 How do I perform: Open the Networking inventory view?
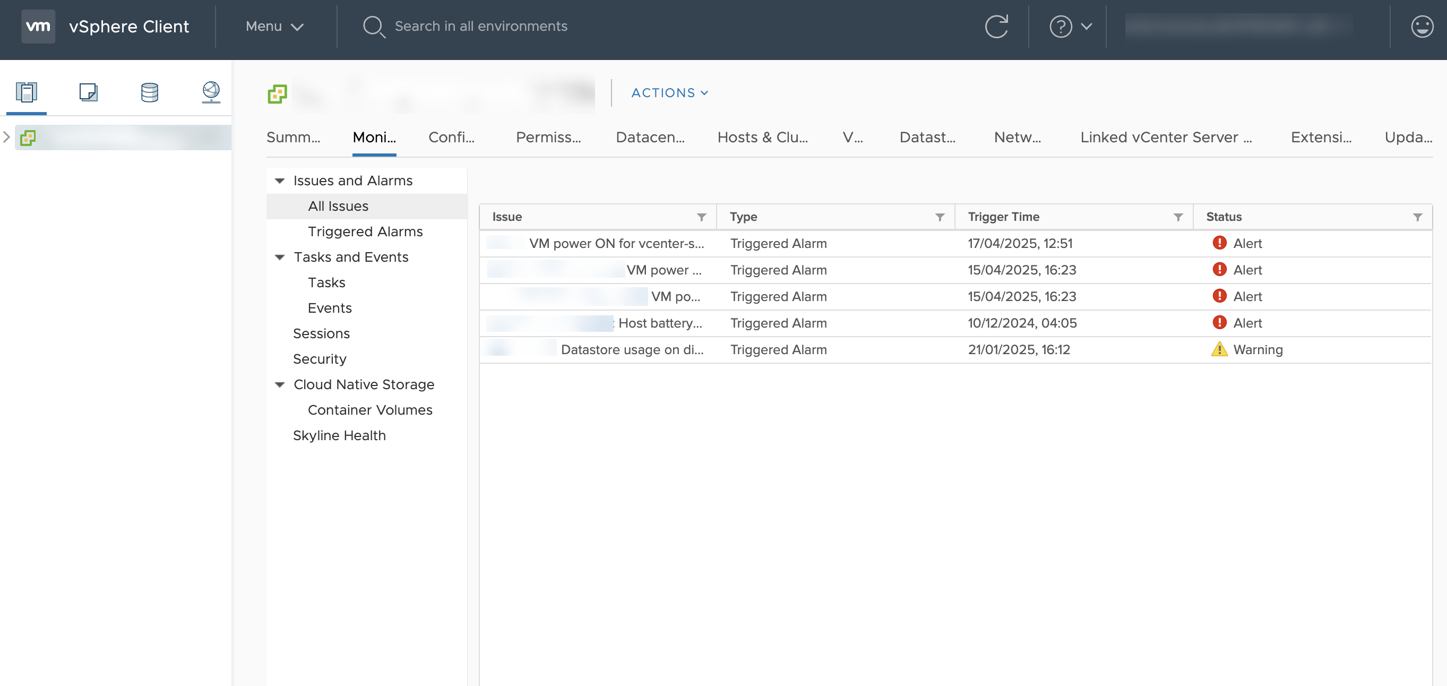pyautogui.click(x=210, y=93)
